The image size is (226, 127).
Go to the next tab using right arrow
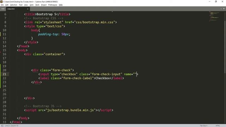(x=4, y=9)
